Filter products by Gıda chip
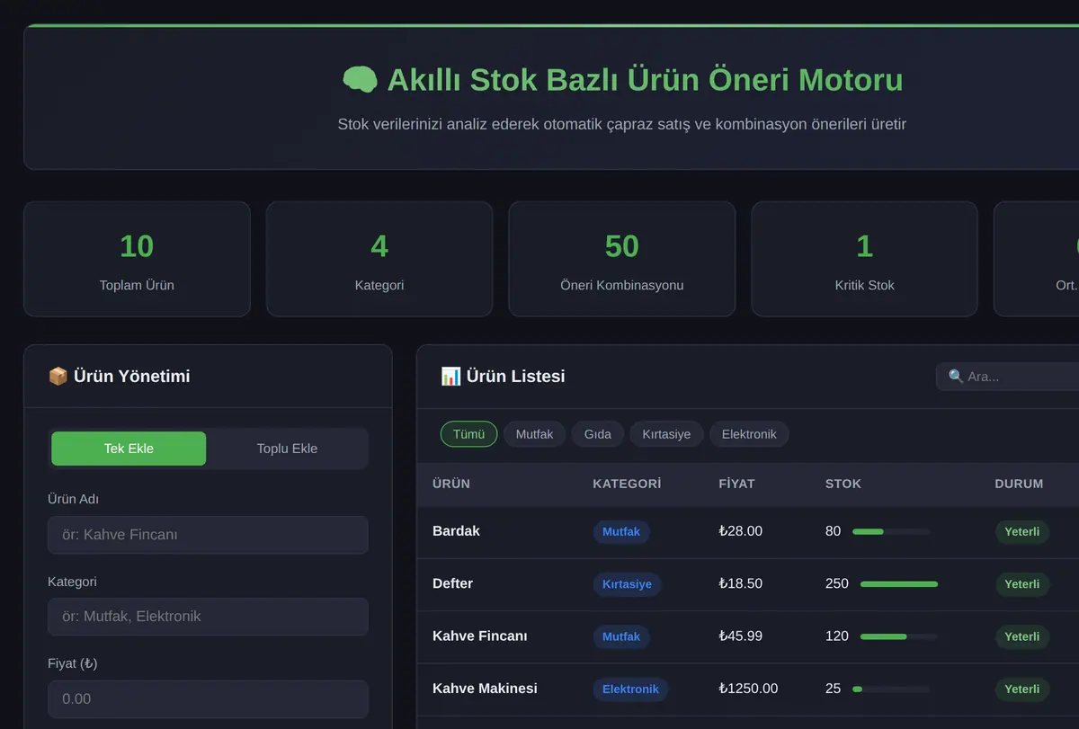Viewport: 1079px width, 729px height. tap(598, 434)
